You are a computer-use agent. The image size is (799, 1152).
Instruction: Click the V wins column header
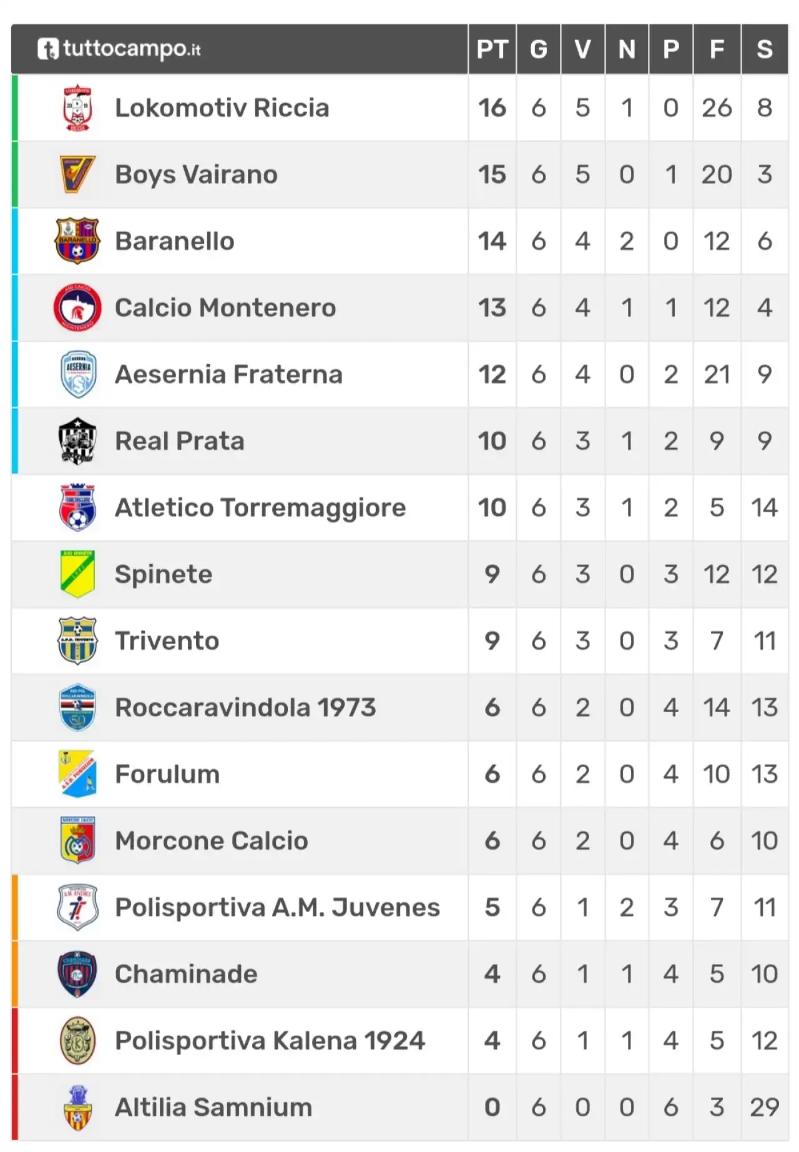coord(582,49)
